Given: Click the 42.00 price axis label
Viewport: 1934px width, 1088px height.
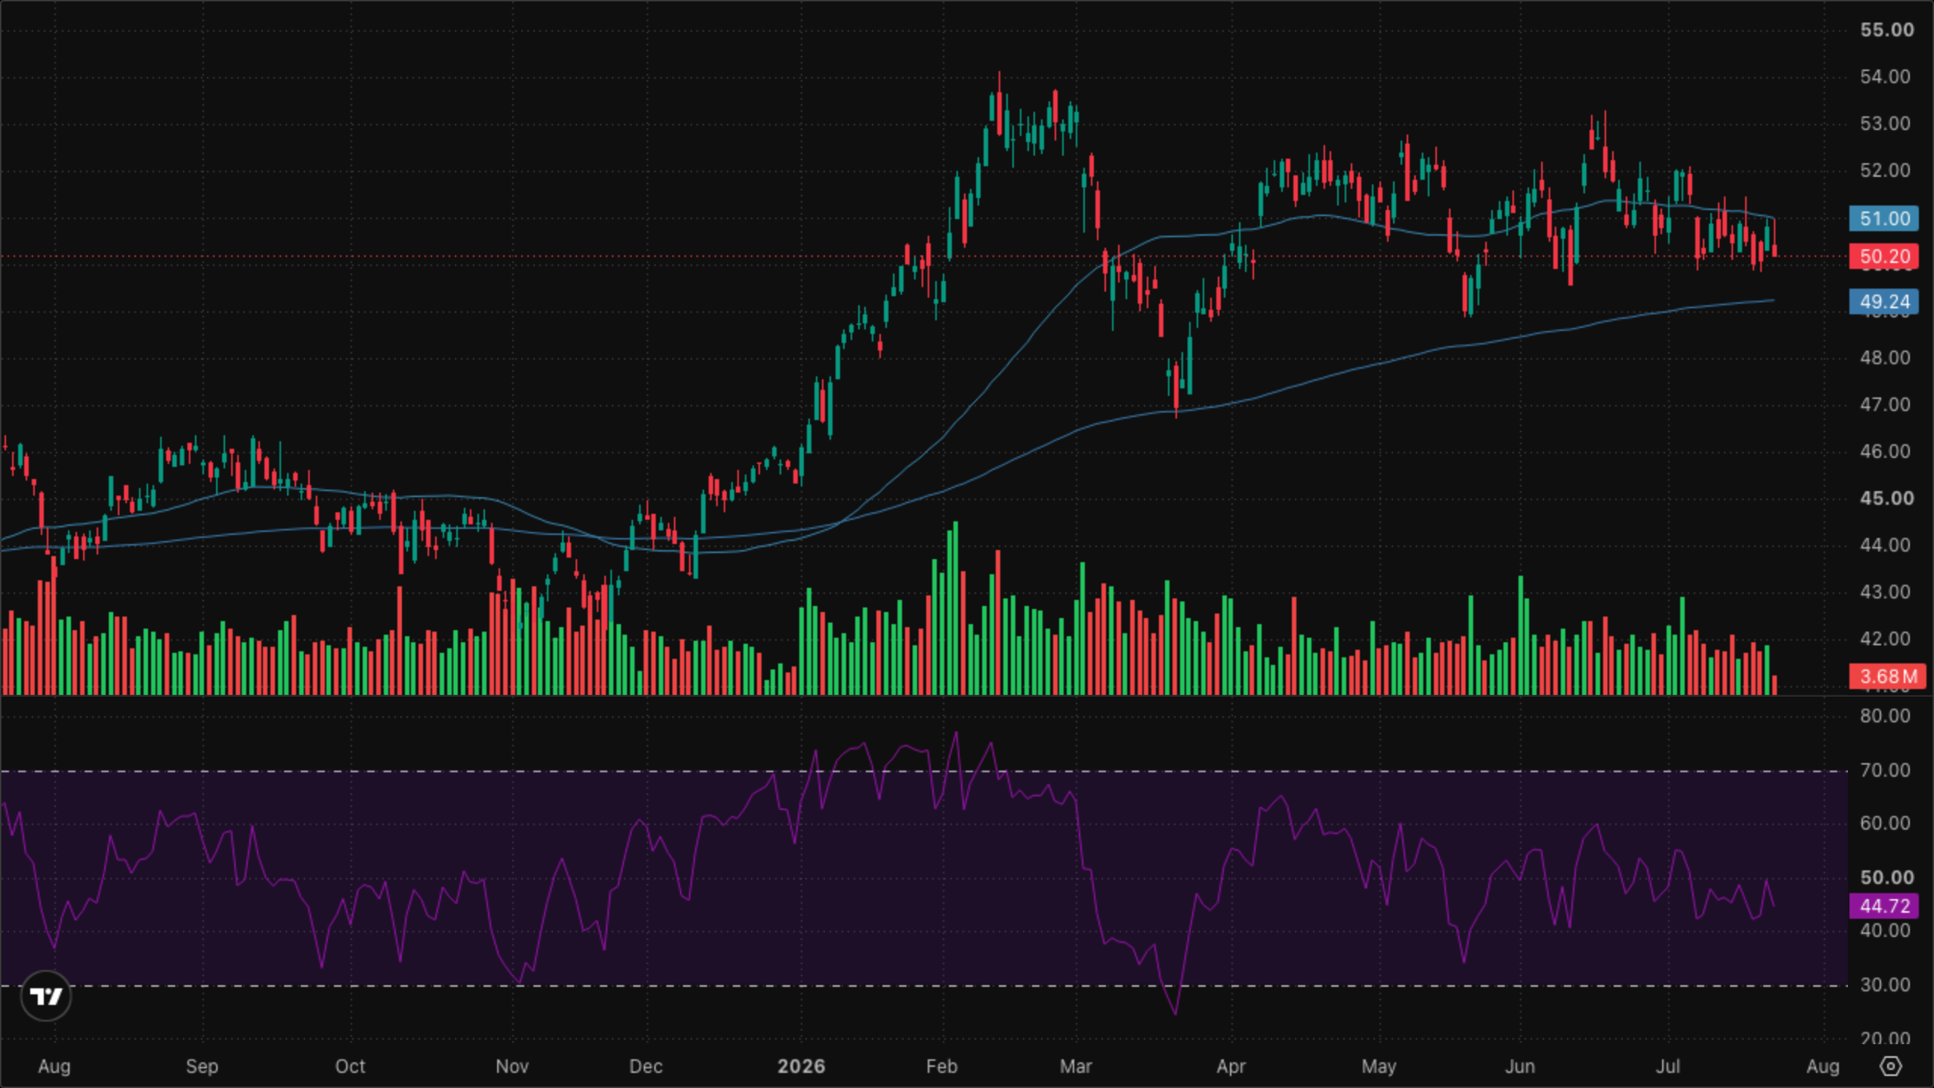Looking at the screenshot, I should [x=1885, y=639].
